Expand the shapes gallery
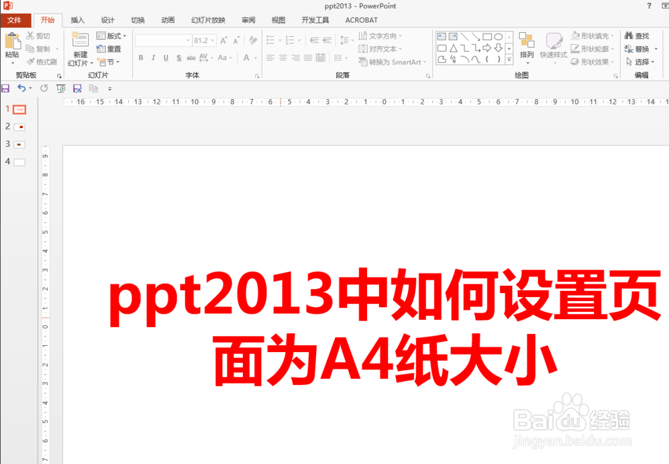 pos(509,60)
